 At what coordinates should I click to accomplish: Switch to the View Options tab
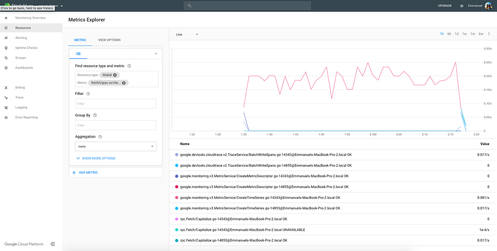point(109,40)
